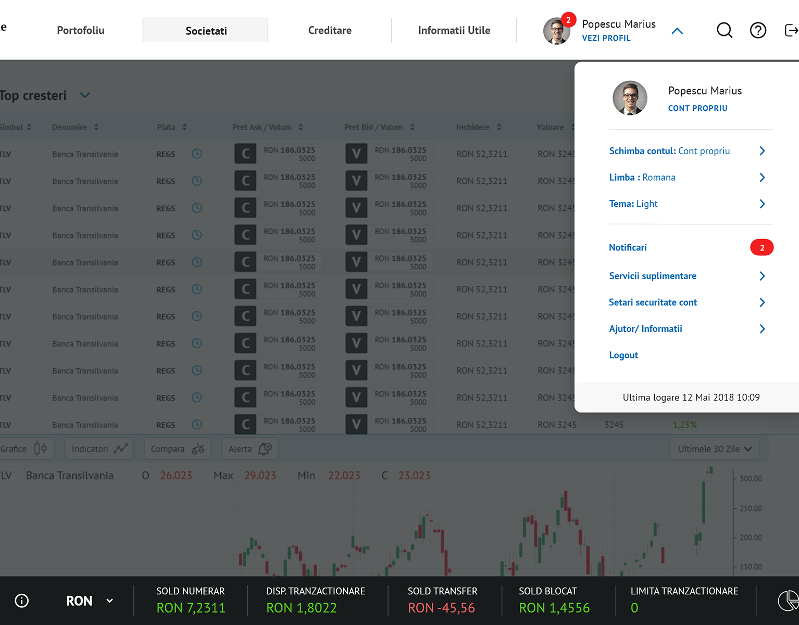Expand the Top cresteri dropdown
799x625 pixels.
(85, 95)
